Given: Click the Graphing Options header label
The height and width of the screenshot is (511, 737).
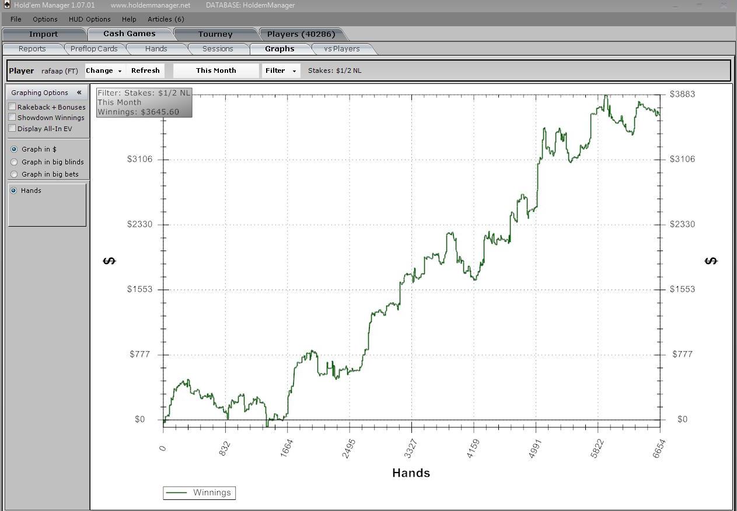Looking at the screenshot, I should point(39,93).
